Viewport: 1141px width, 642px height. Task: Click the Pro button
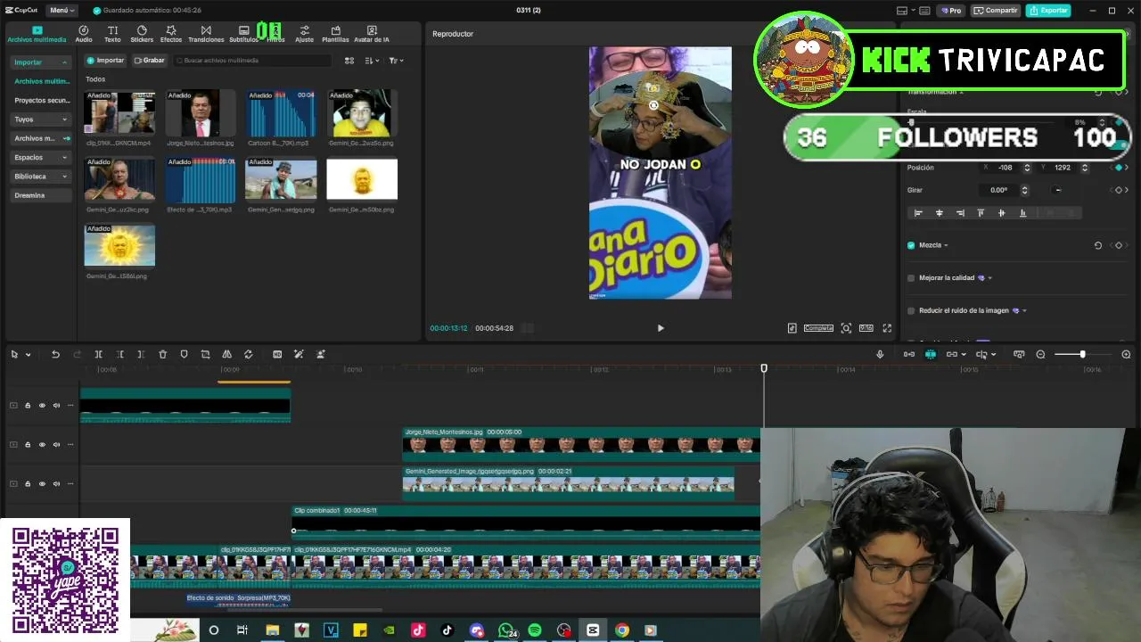point(950,11)
